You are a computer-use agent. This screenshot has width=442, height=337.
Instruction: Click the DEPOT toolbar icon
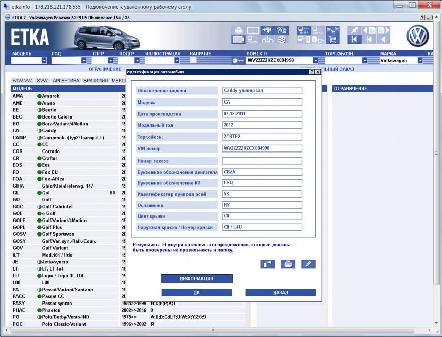318,30
